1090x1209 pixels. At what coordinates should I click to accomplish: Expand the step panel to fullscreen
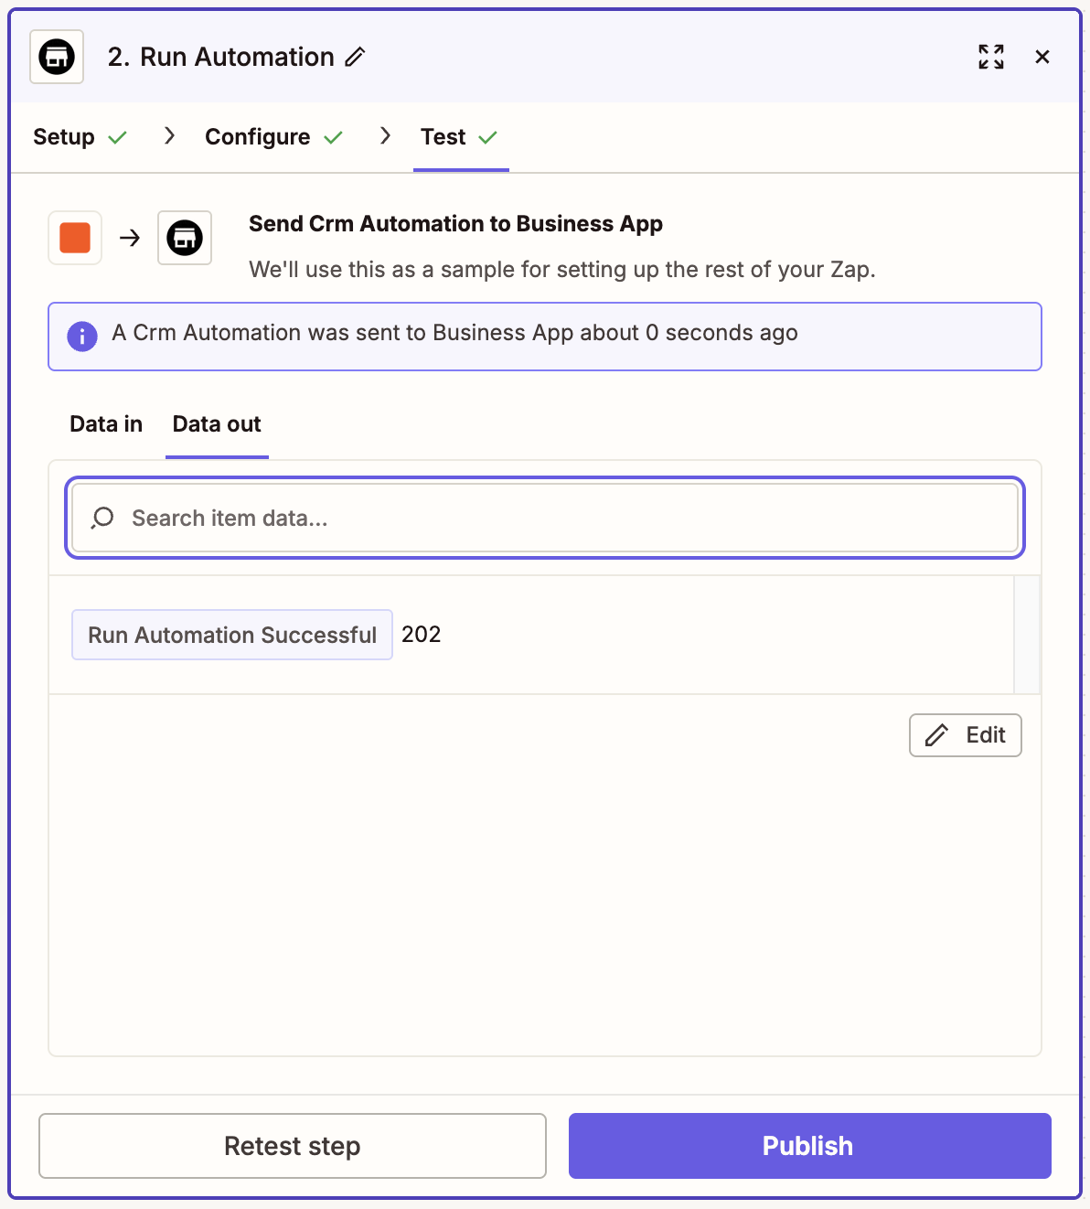pyautogui.click(x=991, y=57)
